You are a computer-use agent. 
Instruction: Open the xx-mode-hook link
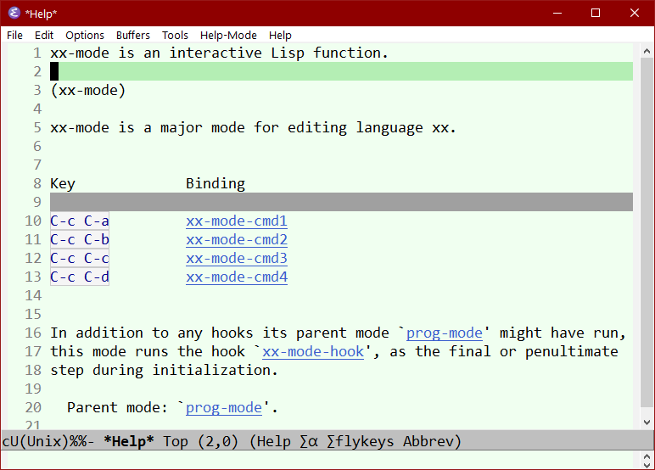pyautogui.click(x=313, y=351)
